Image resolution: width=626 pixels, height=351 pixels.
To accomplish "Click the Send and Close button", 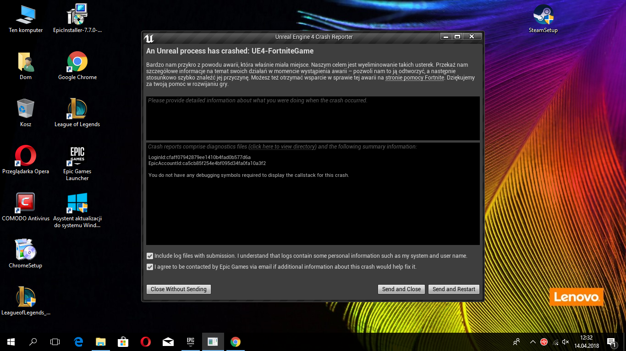I will (401, 289).
